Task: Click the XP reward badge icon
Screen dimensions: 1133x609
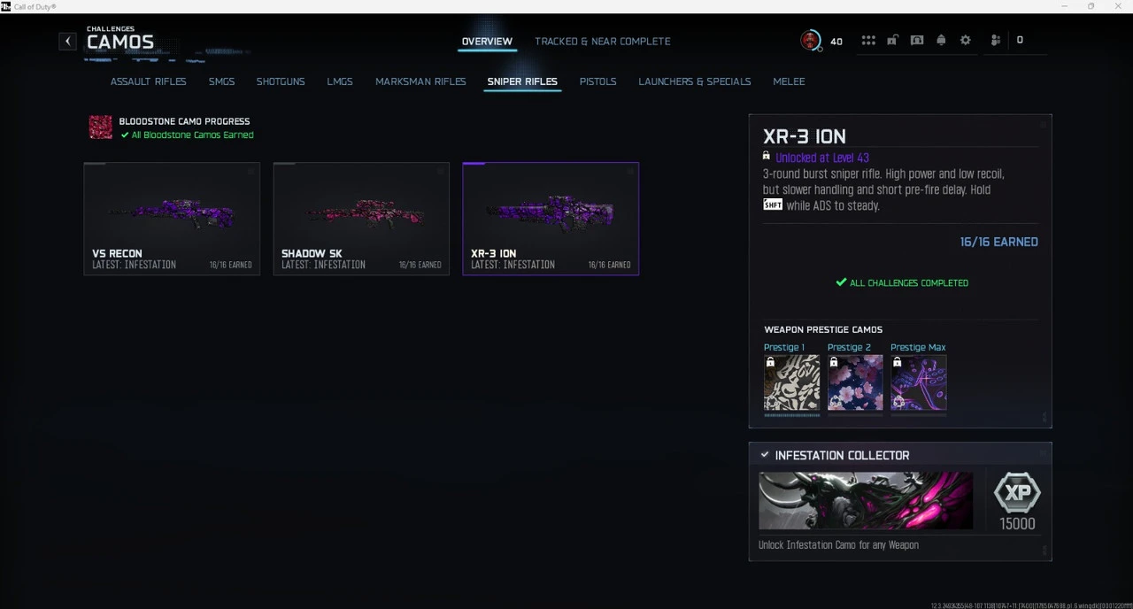Action: pos(1017,492)
